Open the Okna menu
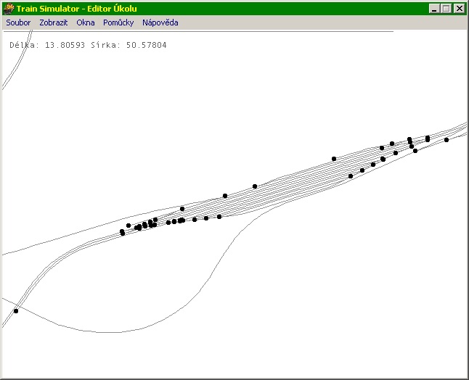 point(86,22)
